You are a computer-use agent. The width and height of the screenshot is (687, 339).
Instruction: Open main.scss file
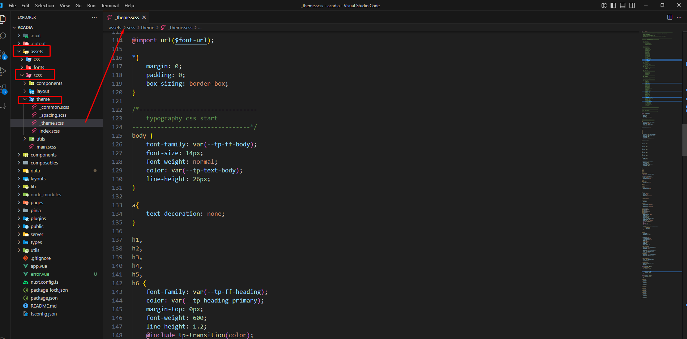57,147
